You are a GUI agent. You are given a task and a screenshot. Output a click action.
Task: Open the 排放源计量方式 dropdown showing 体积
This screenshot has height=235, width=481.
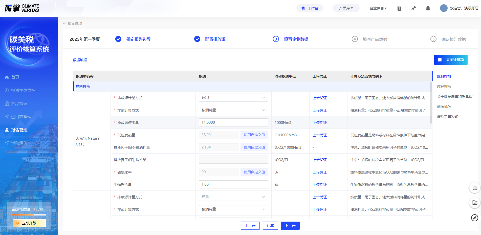[233, 98]
